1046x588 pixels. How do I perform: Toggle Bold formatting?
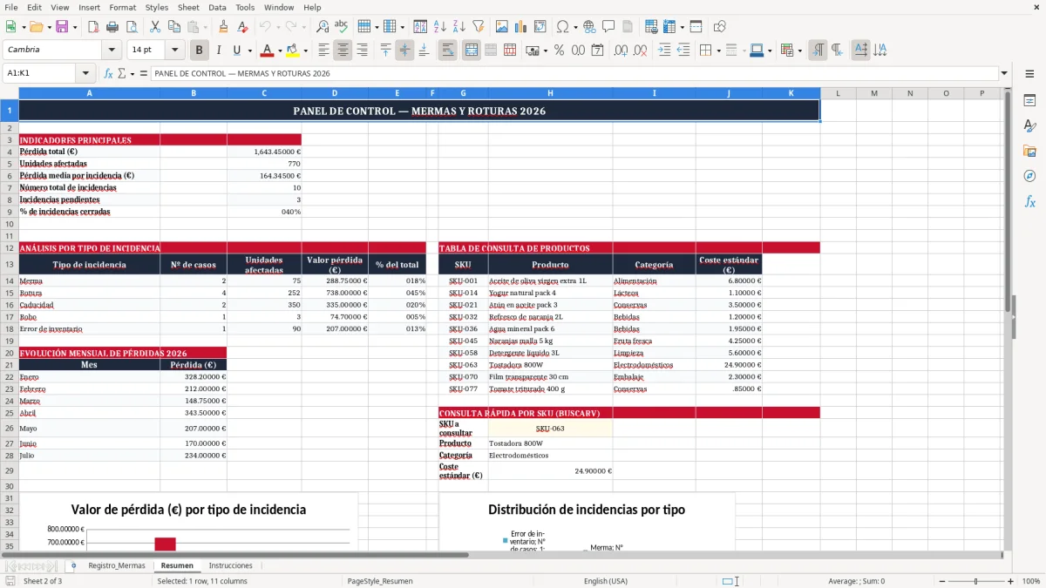[199, 51]
